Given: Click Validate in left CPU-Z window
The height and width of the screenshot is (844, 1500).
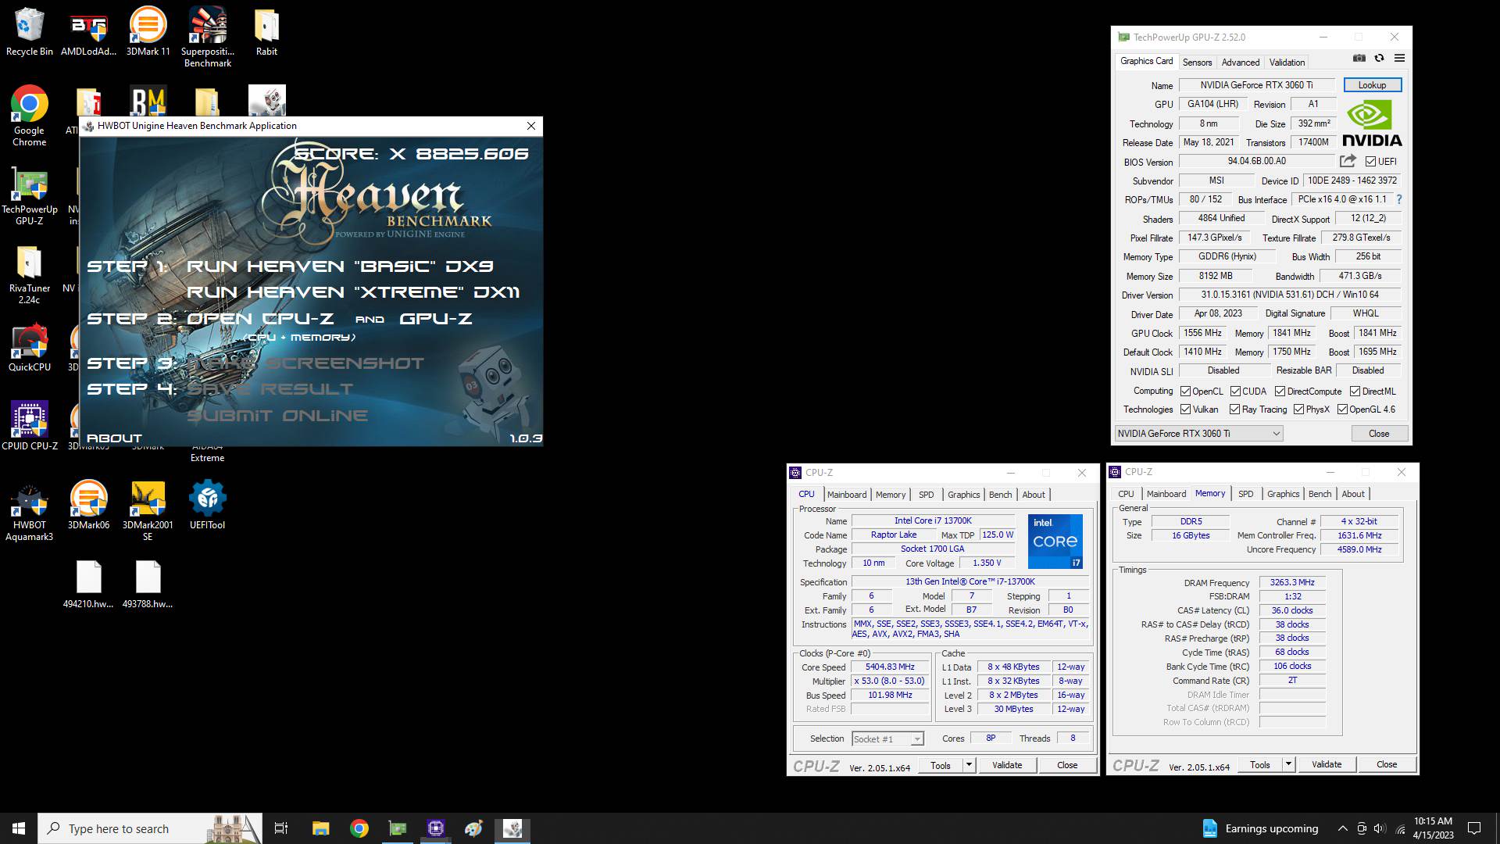Looking at the screenshot, I should tap(1006, 765).
